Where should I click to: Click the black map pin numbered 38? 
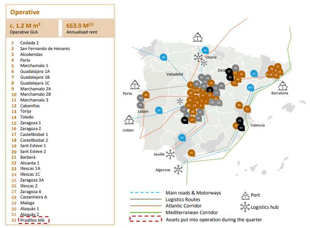coord(184,120)
